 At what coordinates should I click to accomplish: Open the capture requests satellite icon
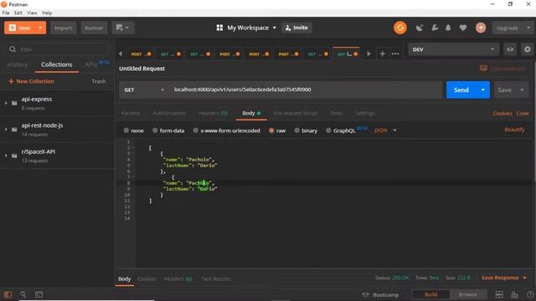[420, 28]
